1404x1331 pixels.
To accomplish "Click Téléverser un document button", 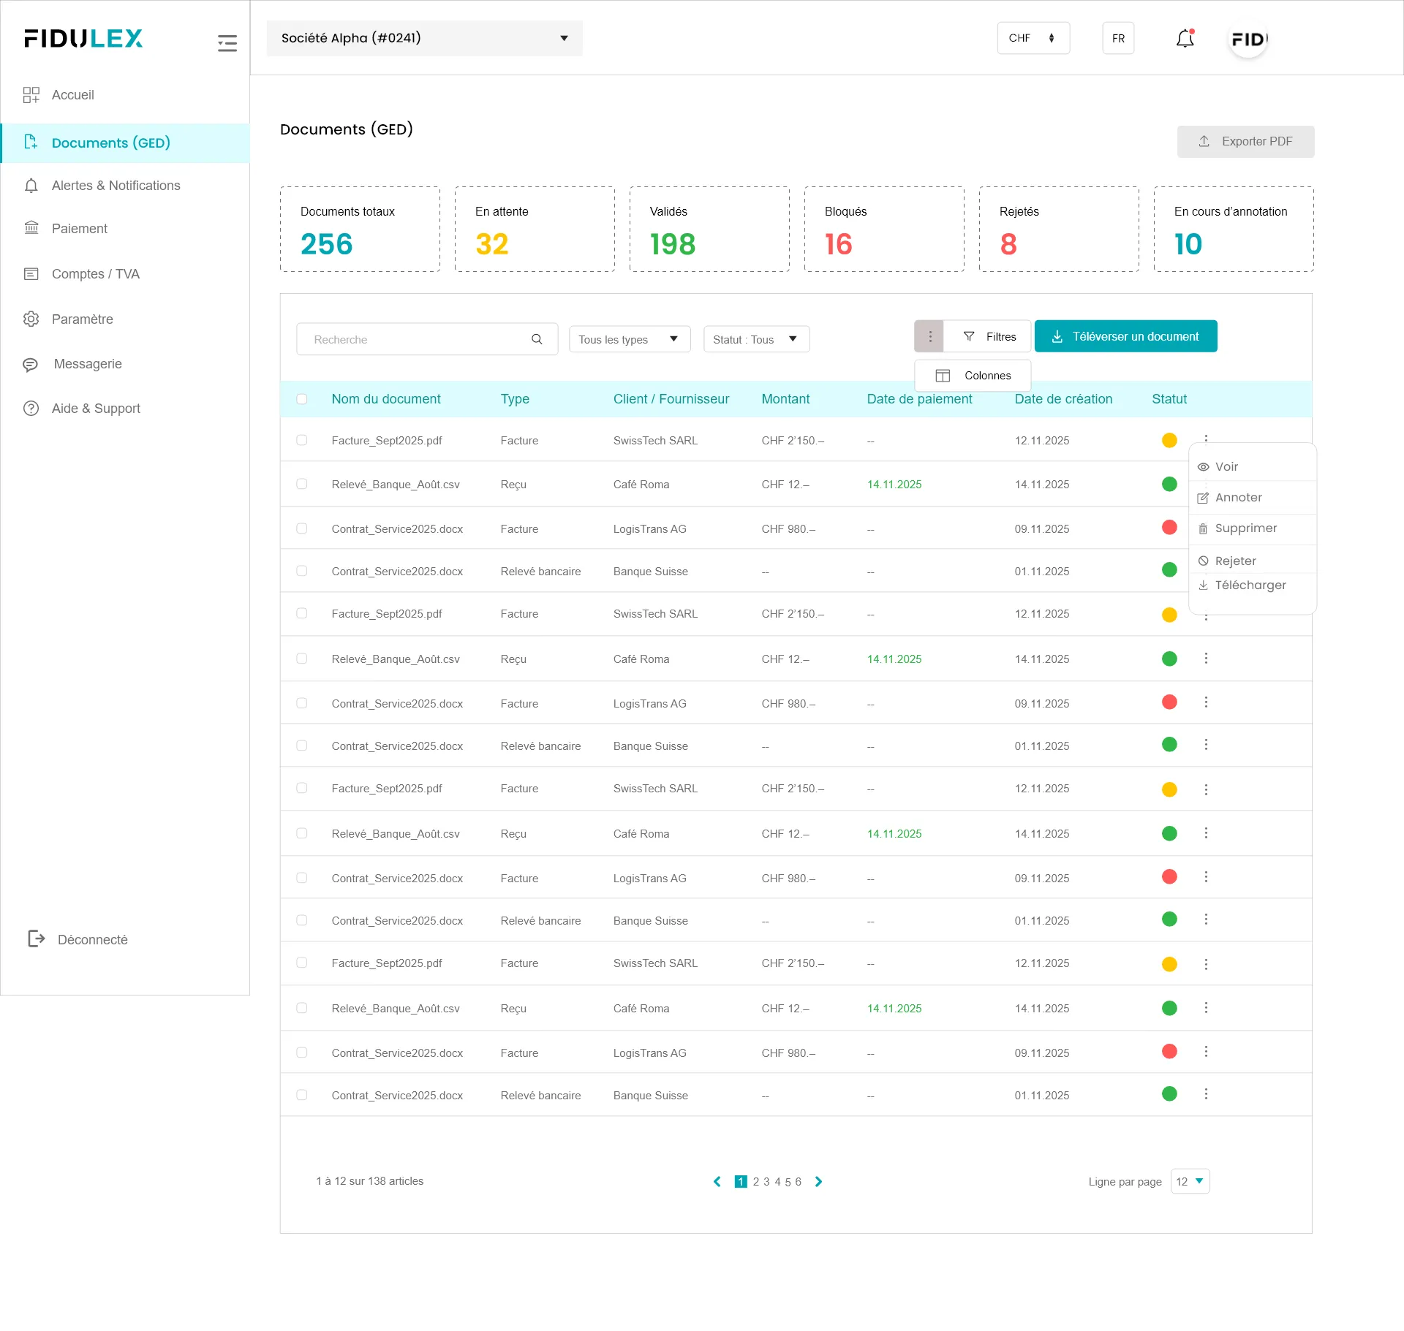I will [1125, 336].
